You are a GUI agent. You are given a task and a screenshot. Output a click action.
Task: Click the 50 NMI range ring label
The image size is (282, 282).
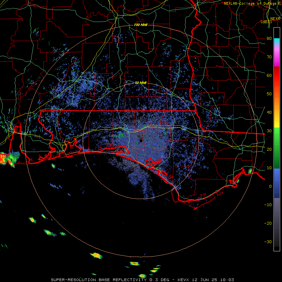[141, 83]
